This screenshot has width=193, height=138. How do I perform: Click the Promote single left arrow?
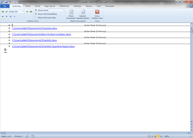[x=7, y=11]
